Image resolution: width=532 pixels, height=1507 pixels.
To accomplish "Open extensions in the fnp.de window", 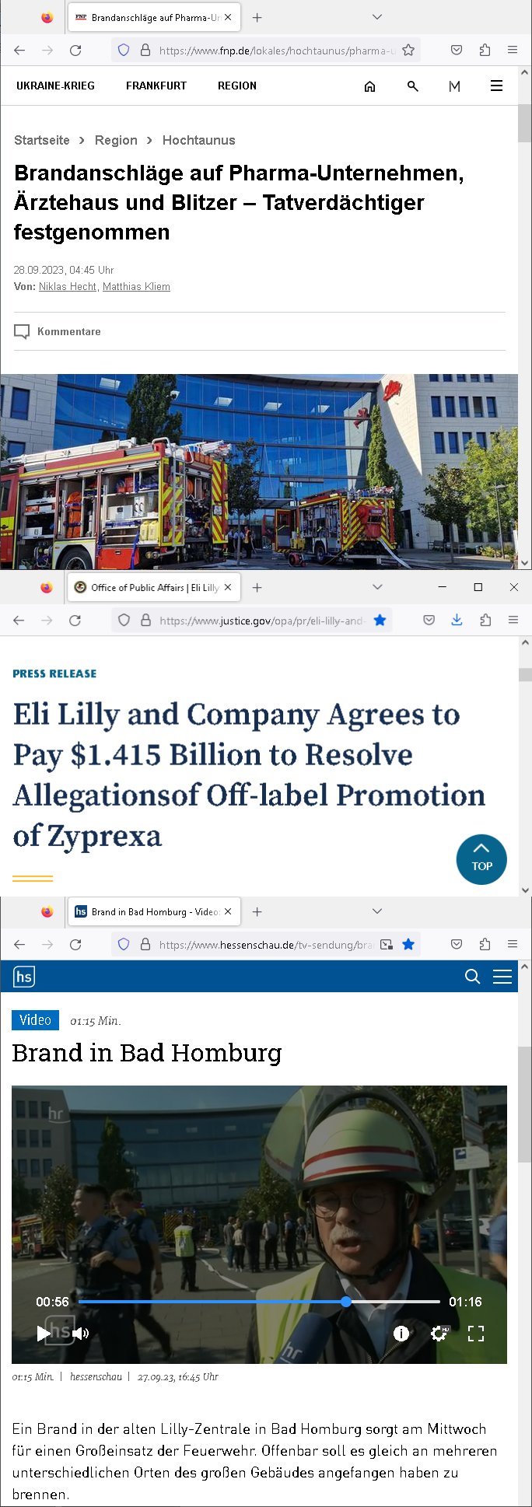I will pos(485,51).
